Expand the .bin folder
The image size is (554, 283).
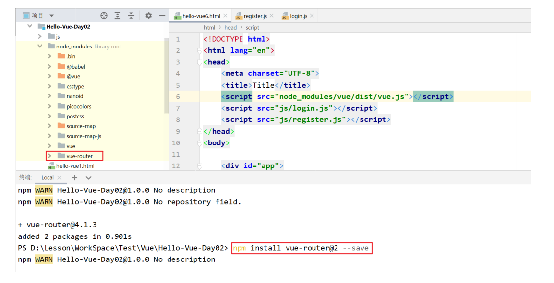pos(49,56)
